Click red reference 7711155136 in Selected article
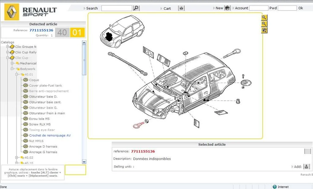This screenshot has width=313, height=189. coord(143,152)
